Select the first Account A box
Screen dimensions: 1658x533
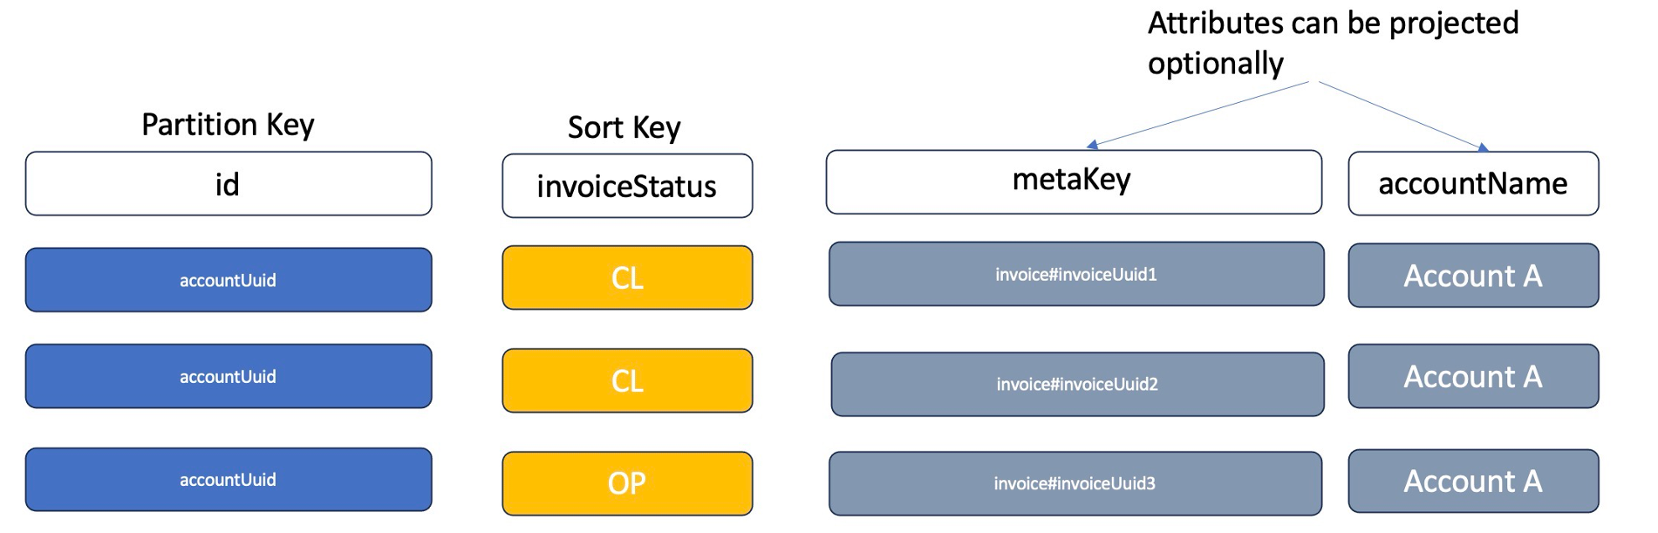(1473, 276)
